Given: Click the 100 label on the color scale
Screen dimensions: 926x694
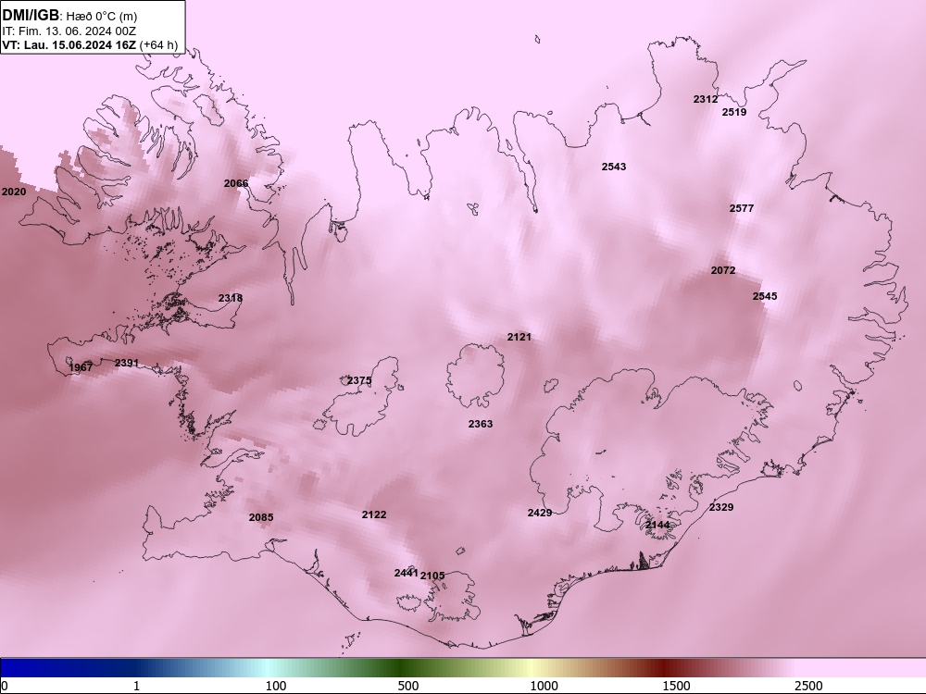Looking at the screenshot, I should [x=276, y=686].
